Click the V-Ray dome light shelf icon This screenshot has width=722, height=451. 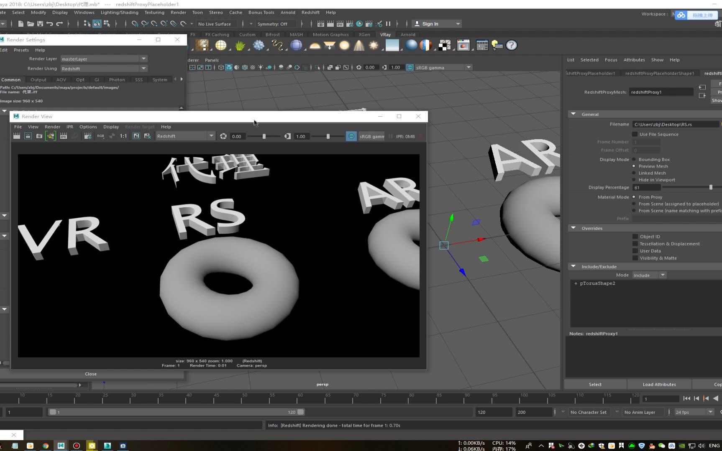(x=315, y=45)
